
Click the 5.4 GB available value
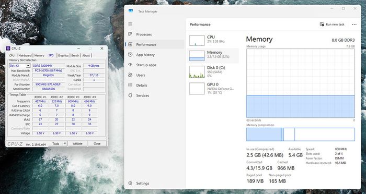point(295,155)
